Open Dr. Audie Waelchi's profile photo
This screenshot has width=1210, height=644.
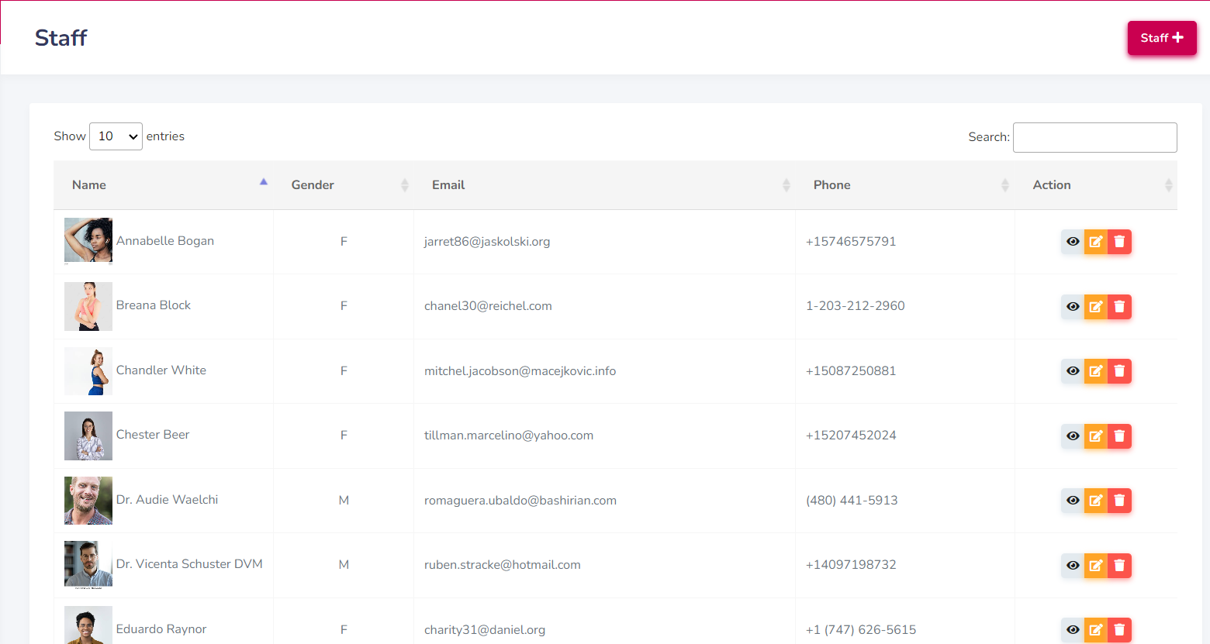pos(88,501)
